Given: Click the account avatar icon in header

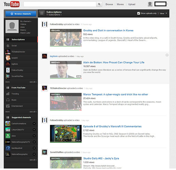Looking at the screenshot, I should pos(150,4).
